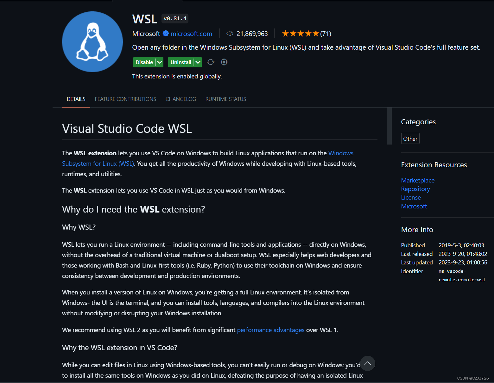Click the verified publisher badge beside Microsoft
The height and width of the screenshot is (383, 494).
click(x=166, y=34)
